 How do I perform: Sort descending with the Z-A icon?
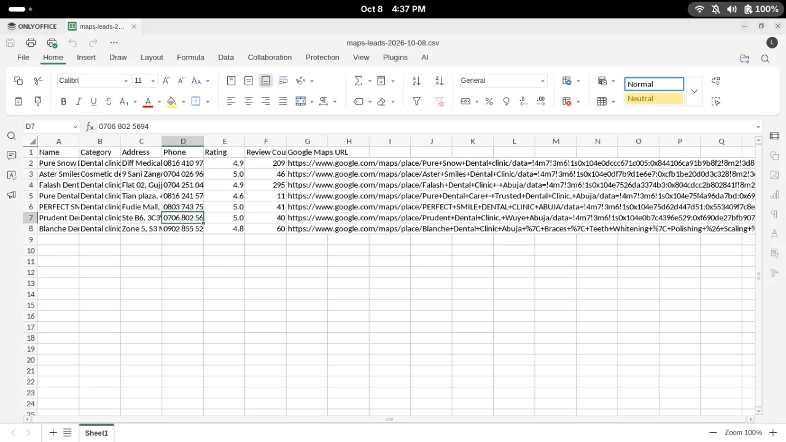(x=439, y=80)
